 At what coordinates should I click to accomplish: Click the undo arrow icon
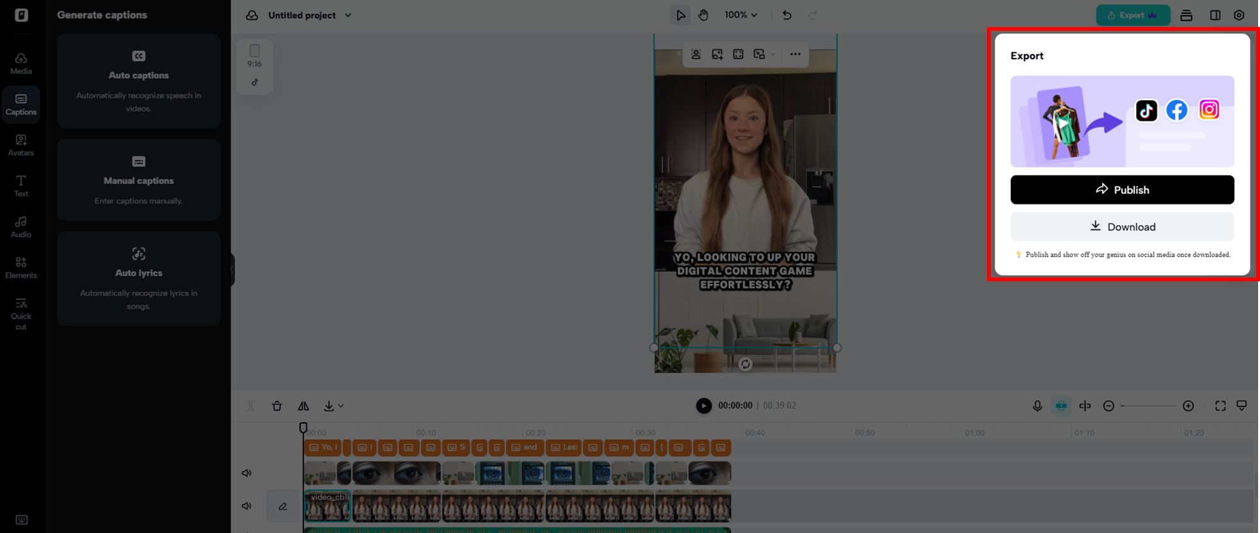pyautogui.click(x=786, y=15)
